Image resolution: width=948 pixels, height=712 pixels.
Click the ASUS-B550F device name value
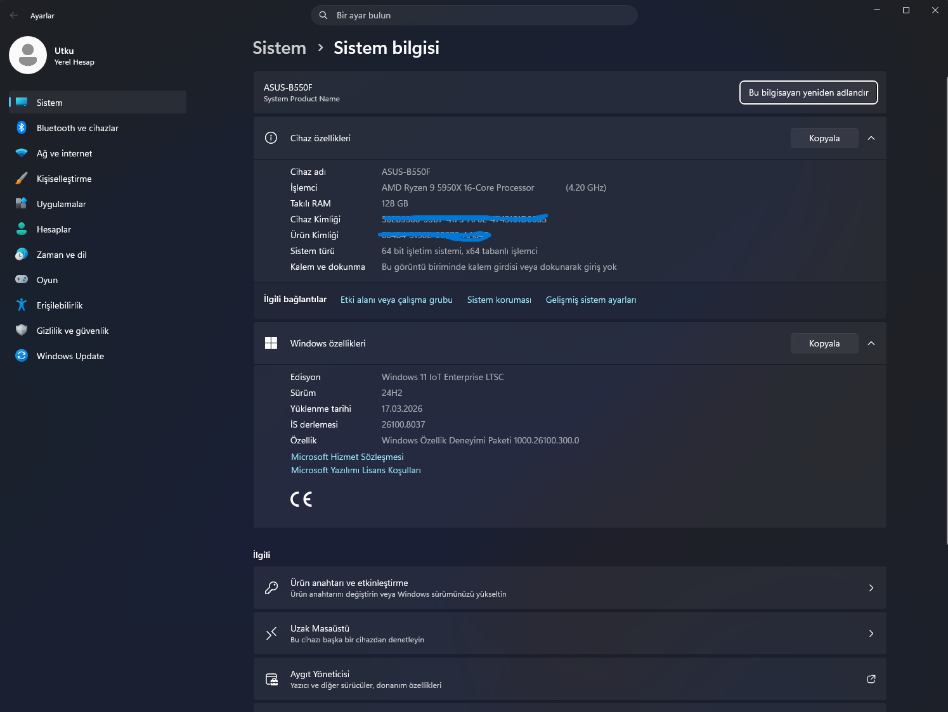(406, 172)
